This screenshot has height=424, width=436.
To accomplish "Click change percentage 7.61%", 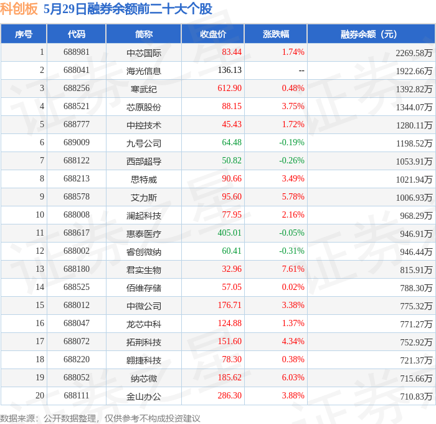I will (293, 269).
